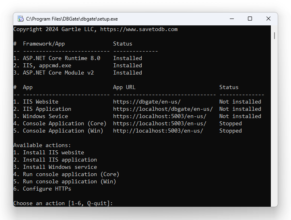Click 'Console Application (Core)' app row name
This screenshot has height=220, width=291.
click(64, 124)
